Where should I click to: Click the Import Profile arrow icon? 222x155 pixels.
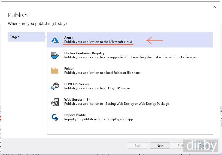click(55, 117)
